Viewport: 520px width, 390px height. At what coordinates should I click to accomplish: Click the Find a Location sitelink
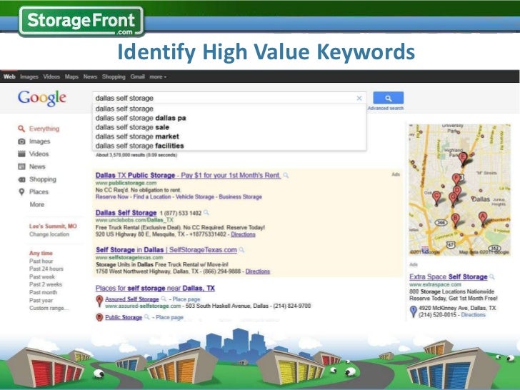click(x=152, y=196)
